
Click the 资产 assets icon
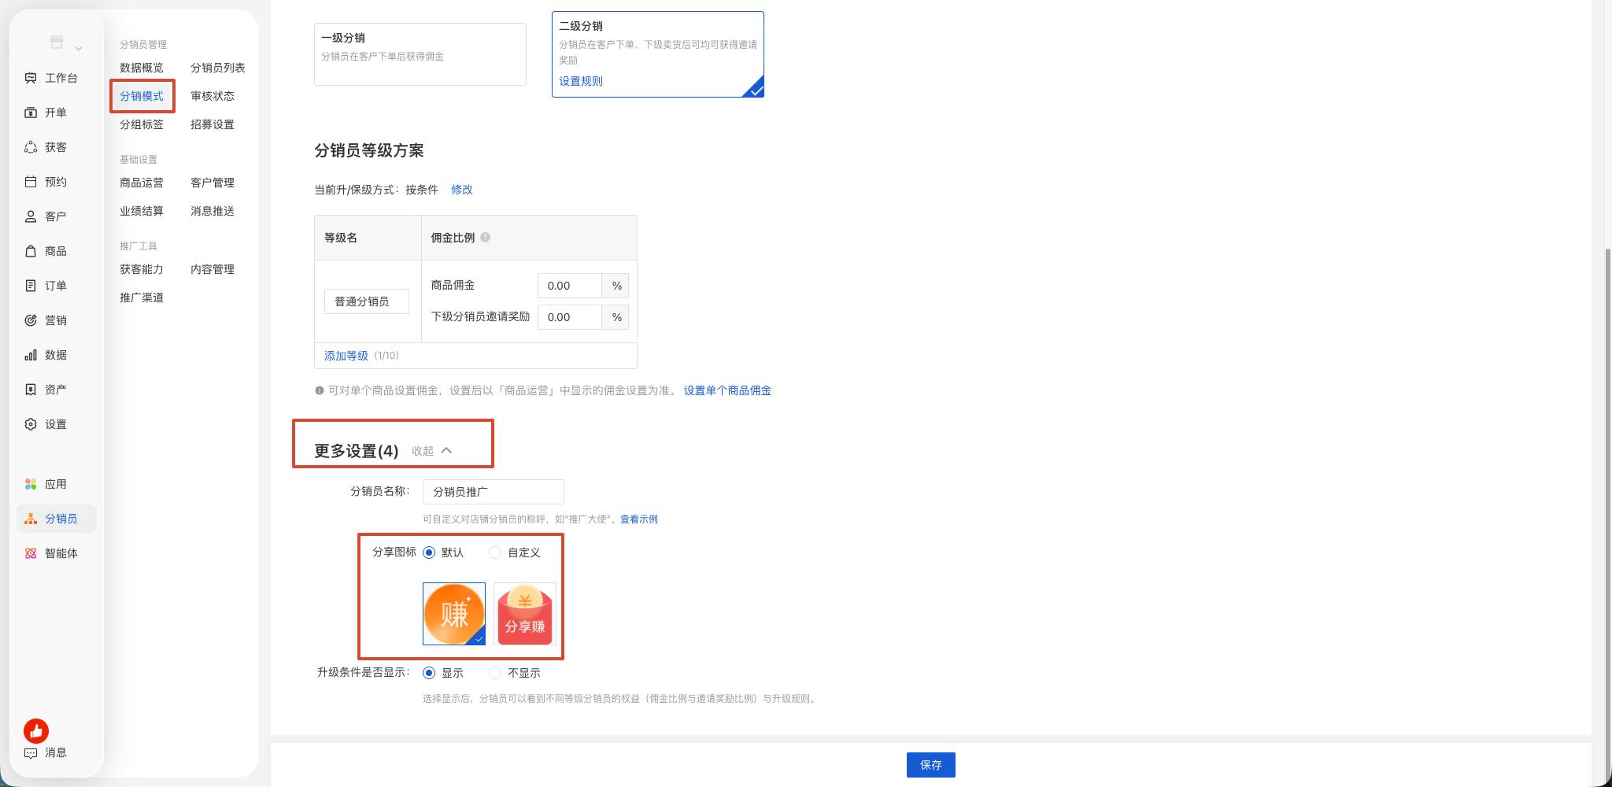tap(31, 390)
